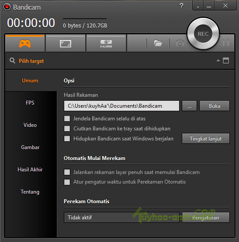Select the Game recording mode gamepad icon

25,43
